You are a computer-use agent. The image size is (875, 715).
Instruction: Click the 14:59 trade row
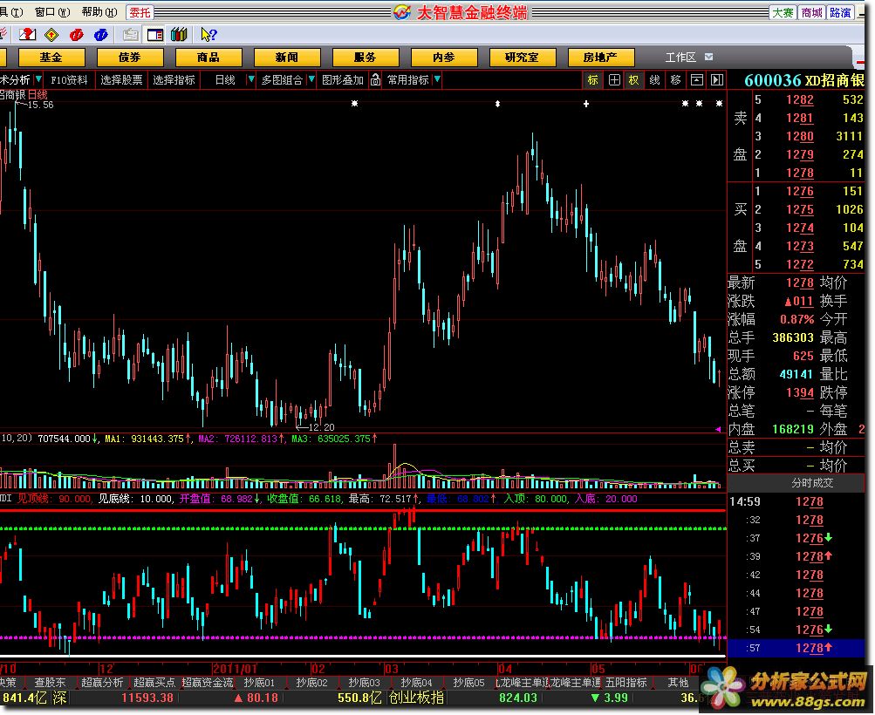796,501
